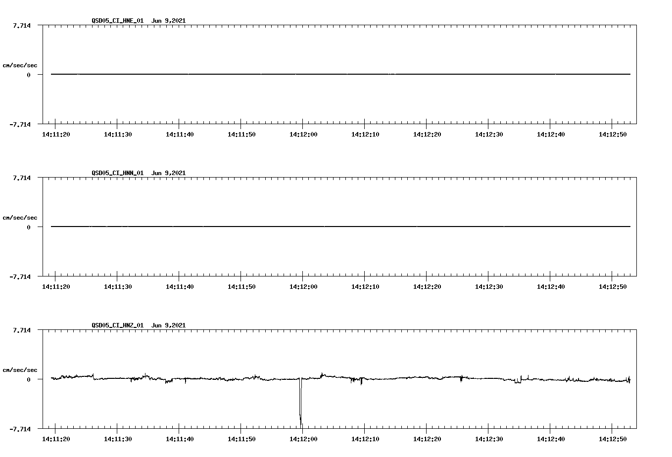The image size is (672, 457).
Task: Click the 14:11:40 time label on HNN plot
Action: tap(180, 287)
